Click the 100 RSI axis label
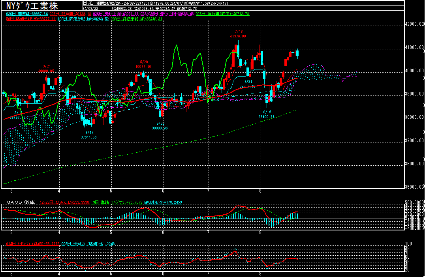The height and width of the screenshot is (277, 425). click(408, 244)
